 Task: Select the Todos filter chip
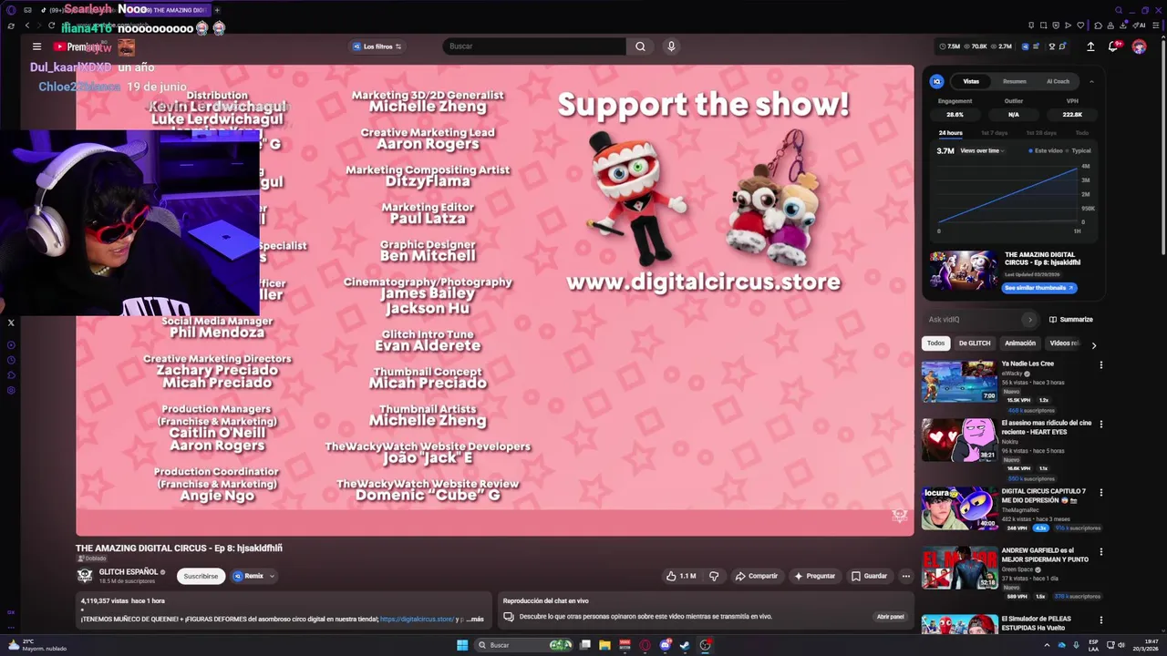[936, 343]
